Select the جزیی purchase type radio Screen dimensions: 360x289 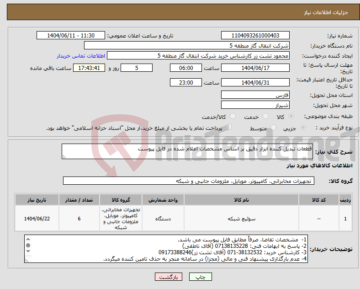(303, 128)
